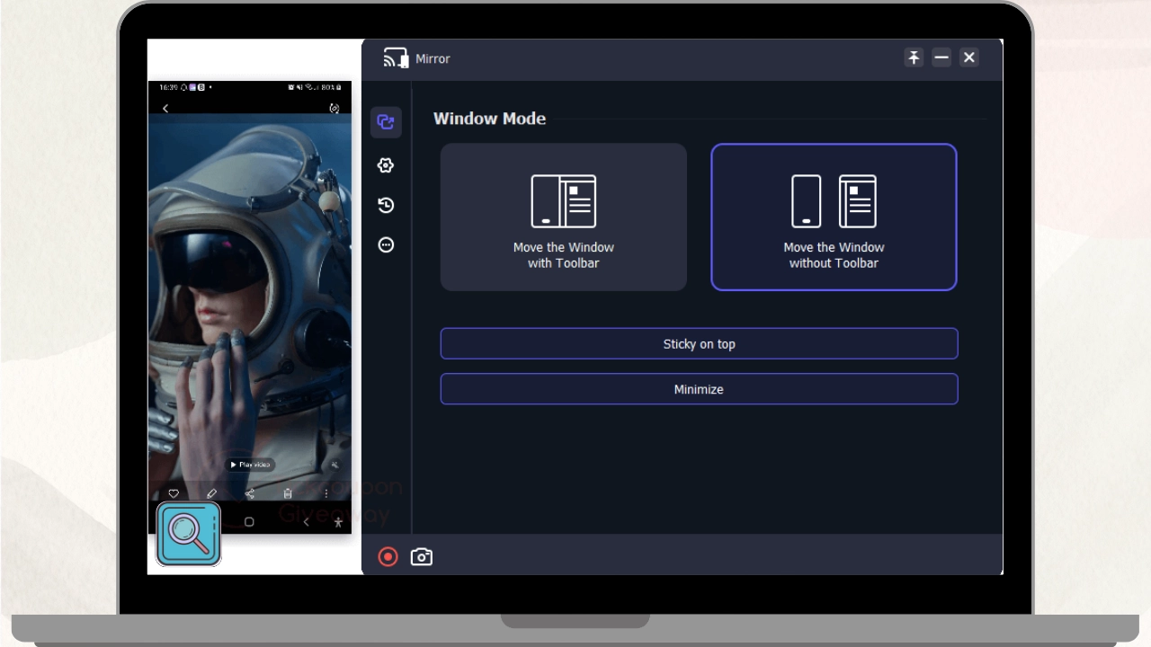1151x647 pixels.
Task: Tap the back arrow on phone screen
Action: coord(165,109)
